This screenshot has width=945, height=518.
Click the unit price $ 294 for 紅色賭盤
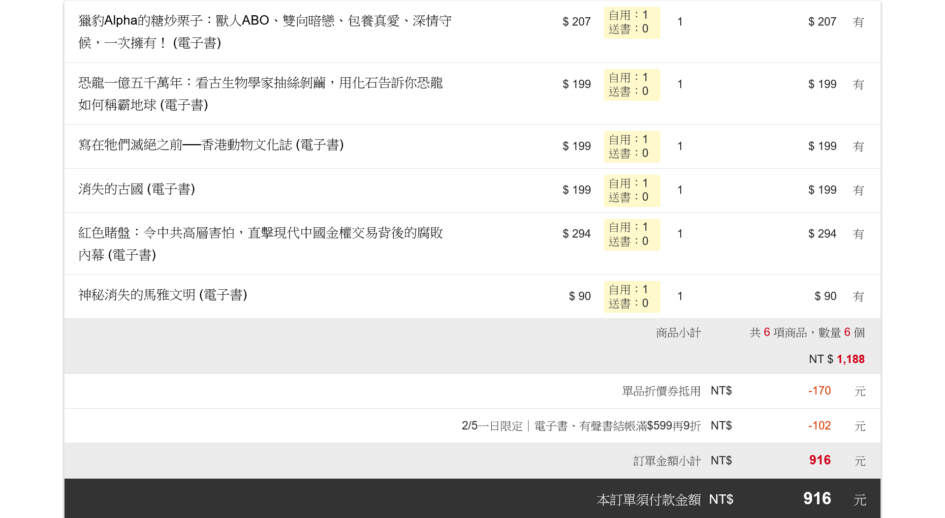[576, 234]
